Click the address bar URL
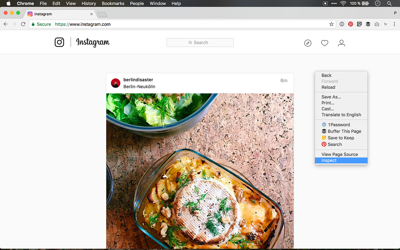Image resolution: width=400 pixels, height=250 pixels. 83,24
